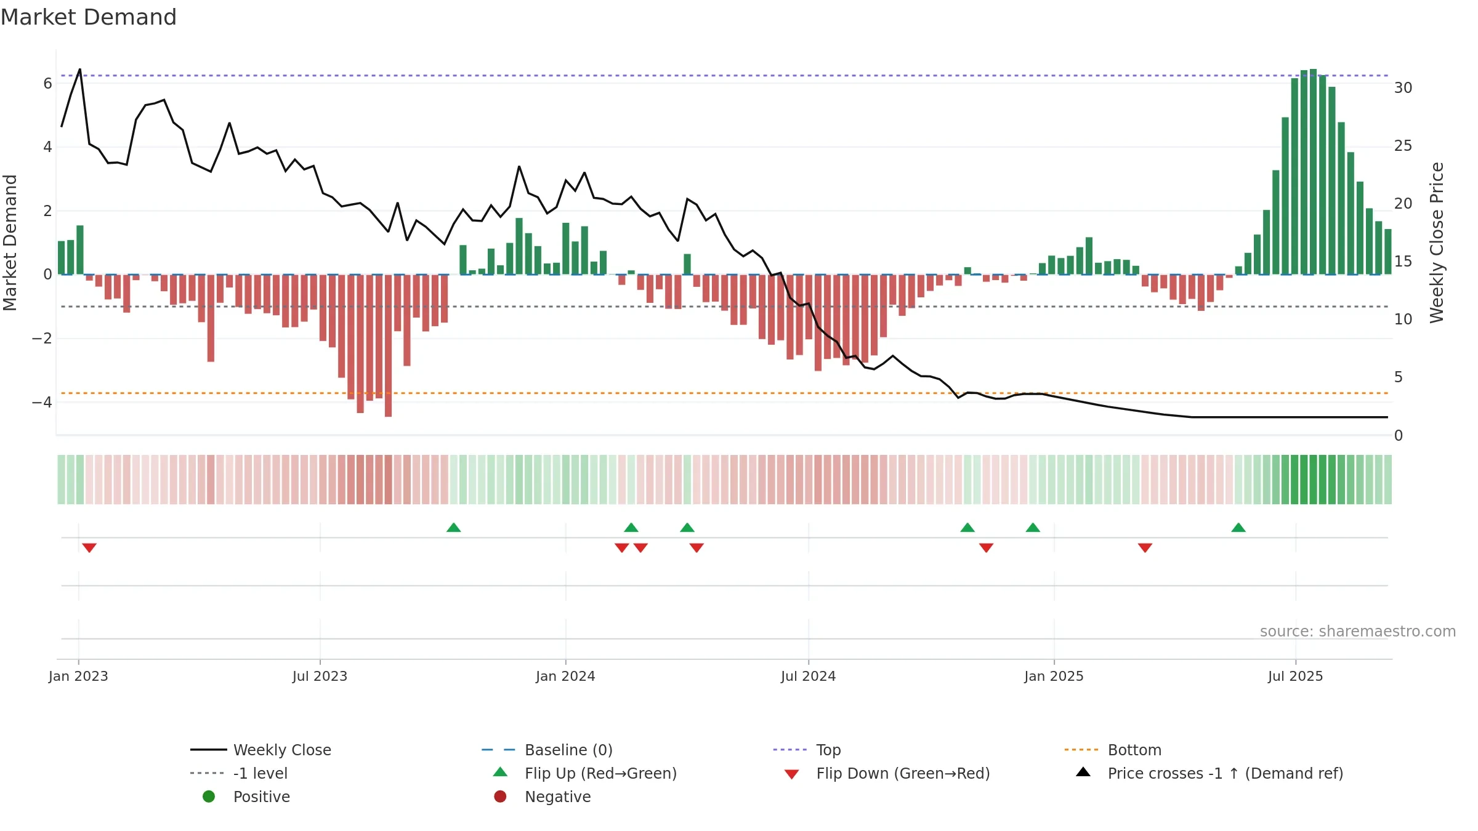Image resolution: width=1478 pixels, height=831 pixels.
Task: Click the left axis value −4
Action: pyautogui.click(x=42, y=403)
